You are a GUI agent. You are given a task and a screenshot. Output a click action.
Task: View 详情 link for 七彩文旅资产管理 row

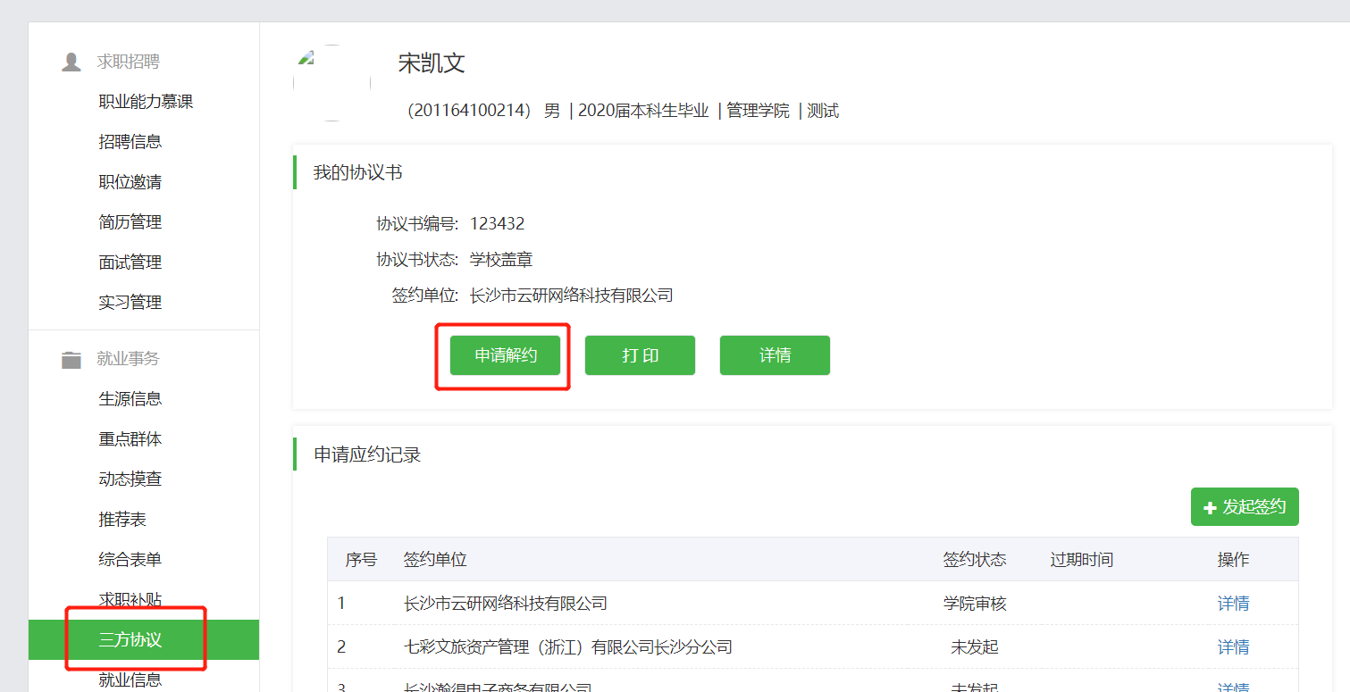(1233, 646)
